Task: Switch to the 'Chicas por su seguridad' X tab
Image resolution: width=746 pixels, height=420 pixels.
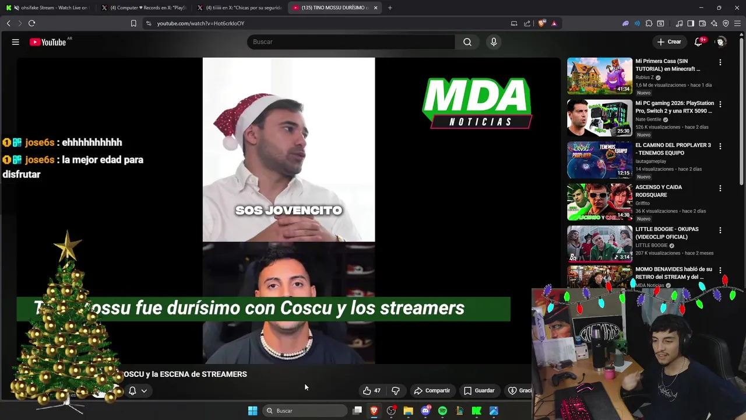Action: (x=240, y=8)
